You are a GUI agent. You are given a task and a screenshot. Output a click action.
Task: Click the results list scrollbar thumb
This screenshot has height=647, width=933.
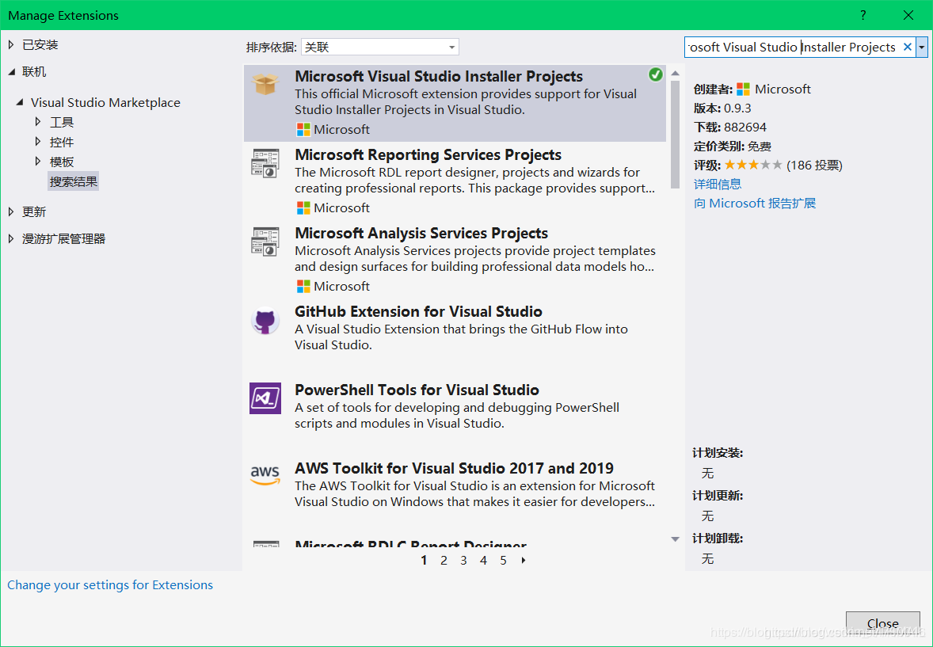click(675, 135)
